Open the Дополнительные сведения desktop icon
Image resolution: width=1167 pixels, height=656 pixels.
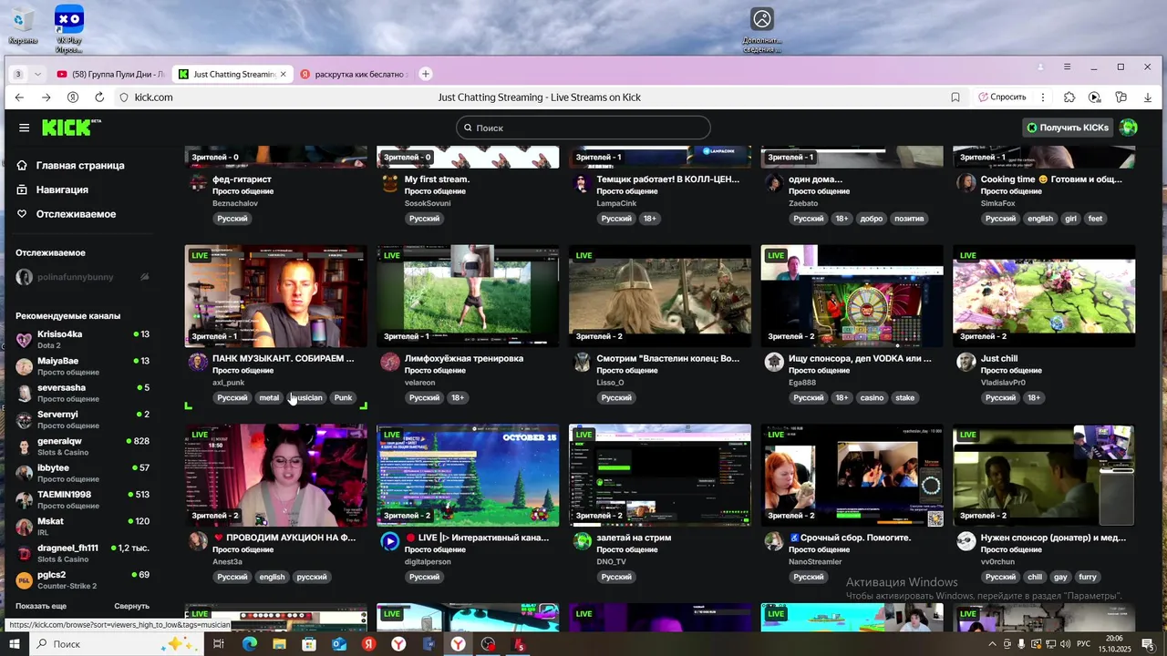click(x=762, y=29)
